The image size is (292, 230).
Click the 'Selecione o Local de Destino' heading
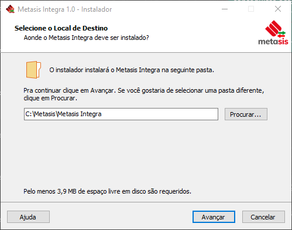61,28
